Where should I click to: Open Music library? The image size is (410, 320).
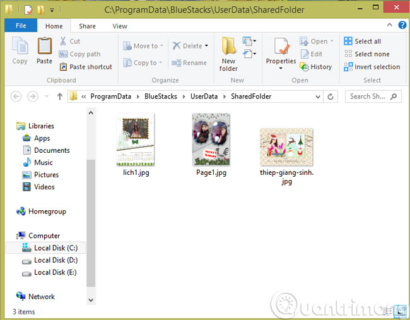tap(38, 162)
